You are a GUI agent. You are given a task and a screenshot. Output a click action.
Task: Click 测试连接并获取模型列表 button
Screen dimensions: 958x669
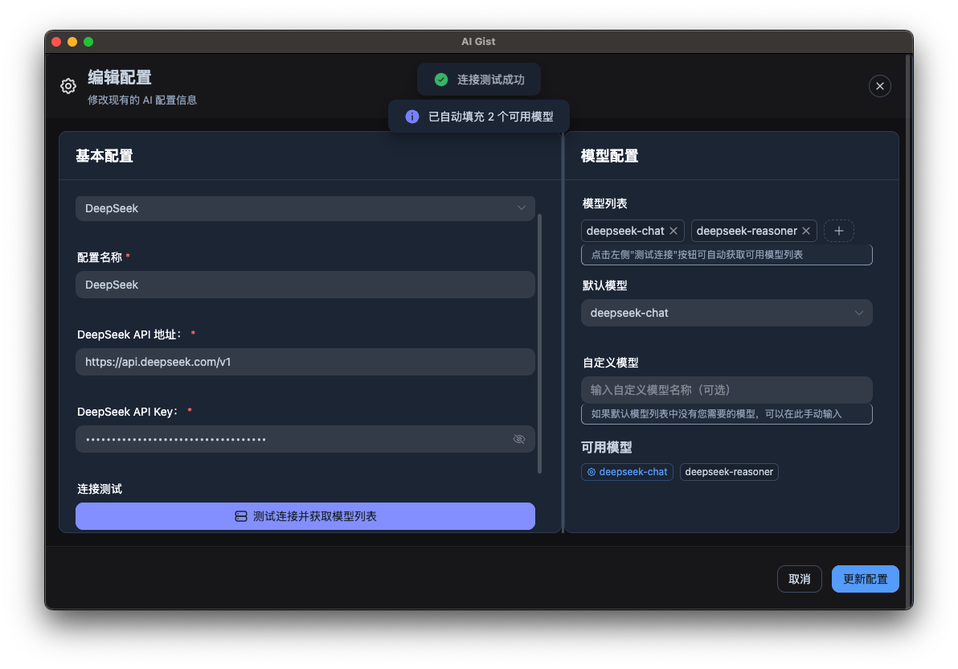(x=305, y=516)
